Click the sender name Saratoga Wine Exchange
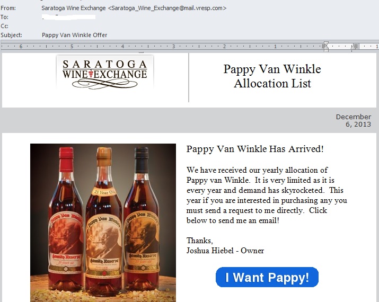The height and width of the screenshot is (302, 379). [74, 8]
